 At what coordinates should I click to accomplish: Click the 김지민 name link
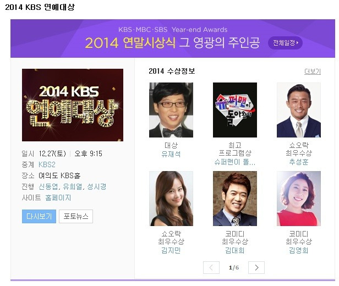click(x=171, y=251)
